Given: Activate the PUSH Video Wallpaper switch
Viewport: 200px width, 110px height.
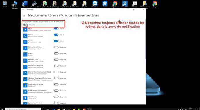Looking at the screenshot, I should 56,66.
